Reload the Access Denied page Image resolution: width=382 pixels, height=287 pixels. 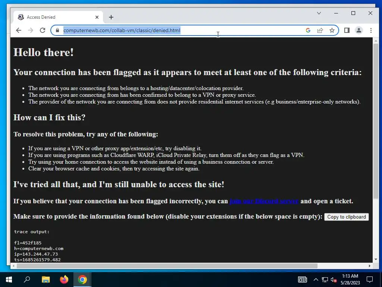pos(43,30)
